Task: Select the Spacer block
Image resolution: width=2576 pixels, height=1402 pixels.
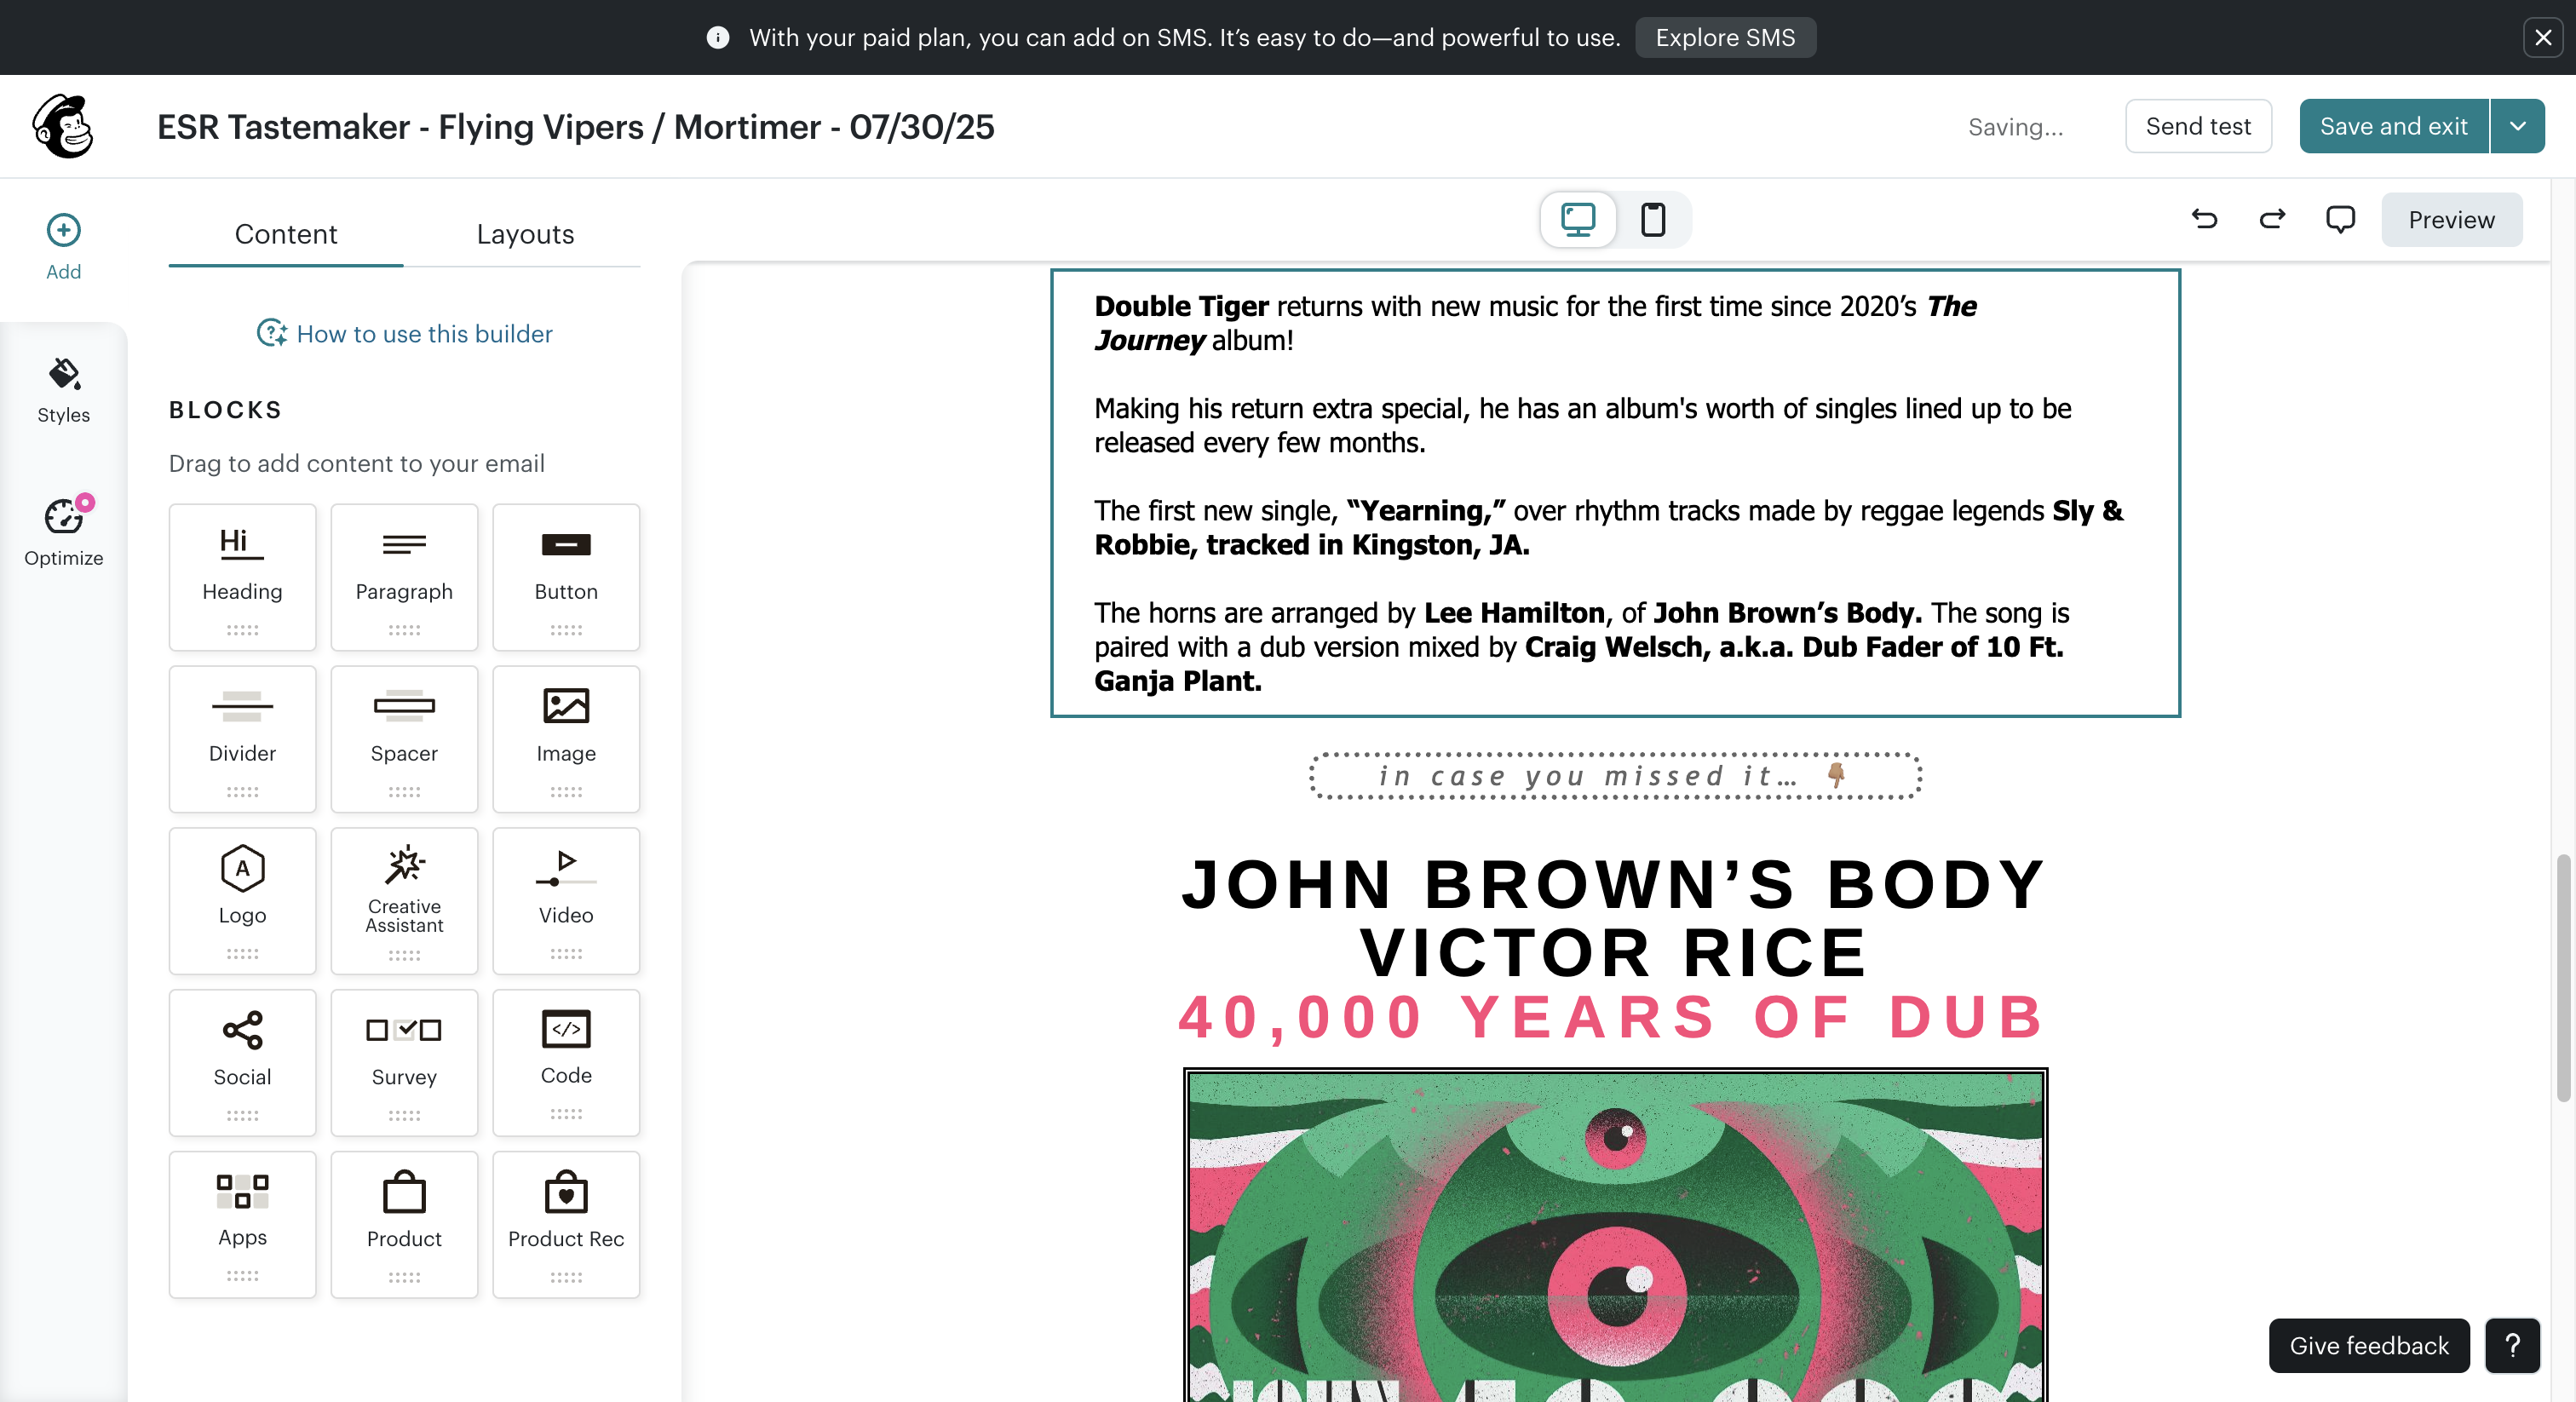Action: [404, 739]
